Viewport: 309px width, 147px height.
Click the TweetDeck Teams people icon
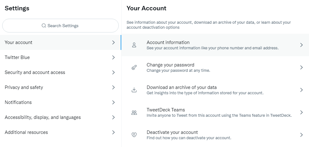(134, 112)
